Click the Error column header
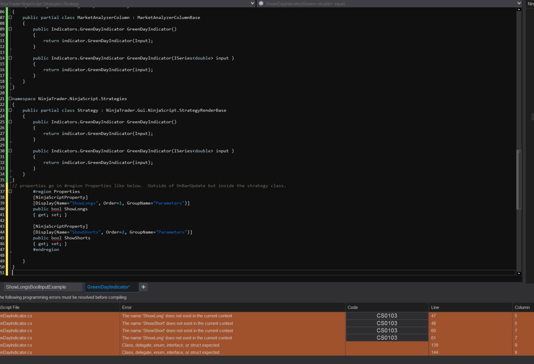The width and height of the screenshot is (534, 364). [x=127, y=307]
